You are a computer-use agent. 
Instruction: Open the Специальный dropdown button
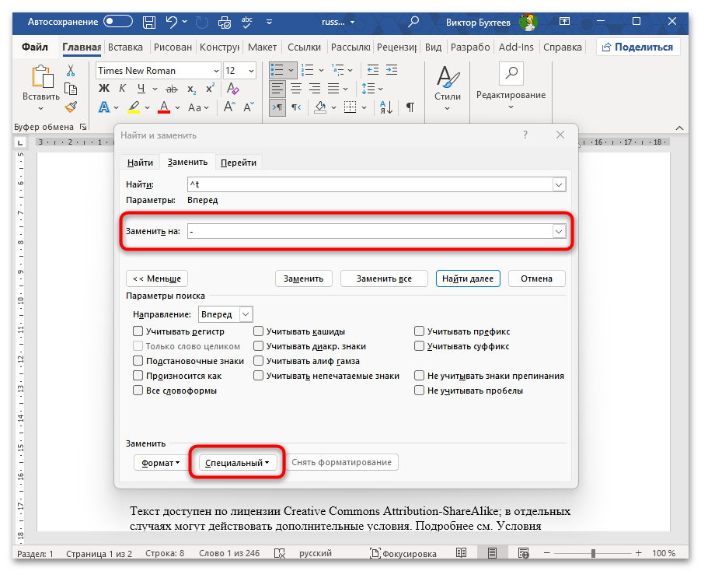pos(237,463)
